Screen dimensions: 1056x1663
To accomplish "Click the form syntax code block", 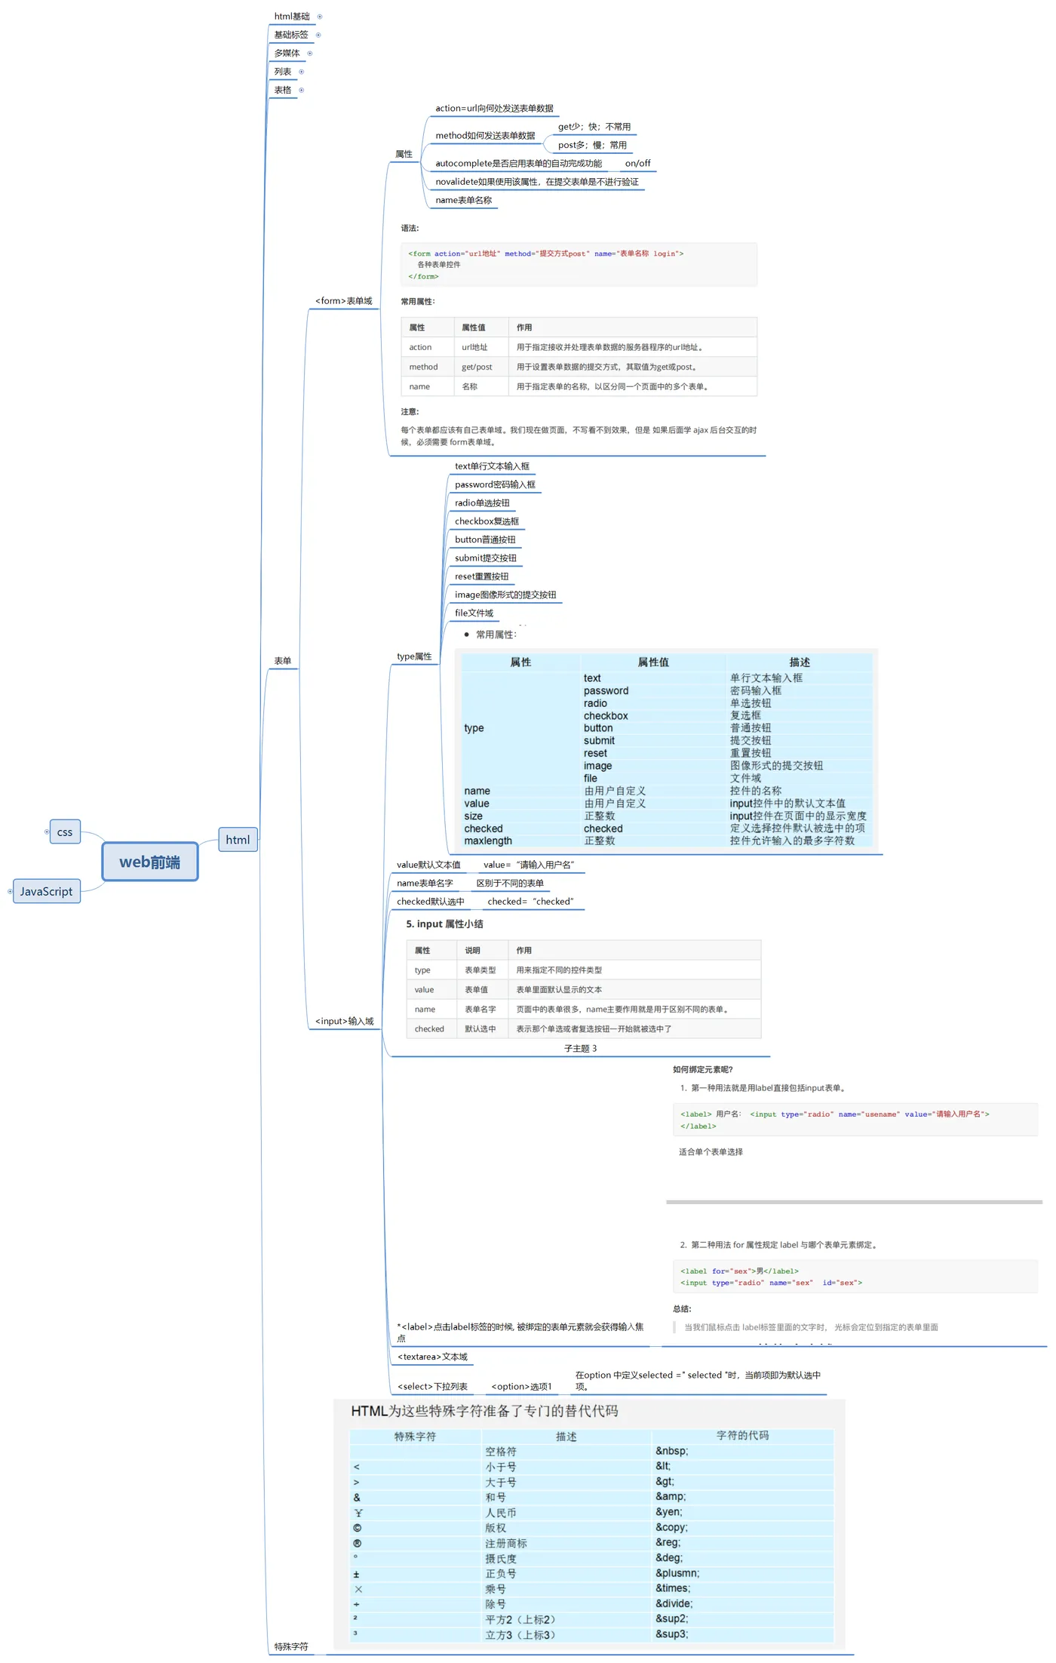I will click(579, 265).
